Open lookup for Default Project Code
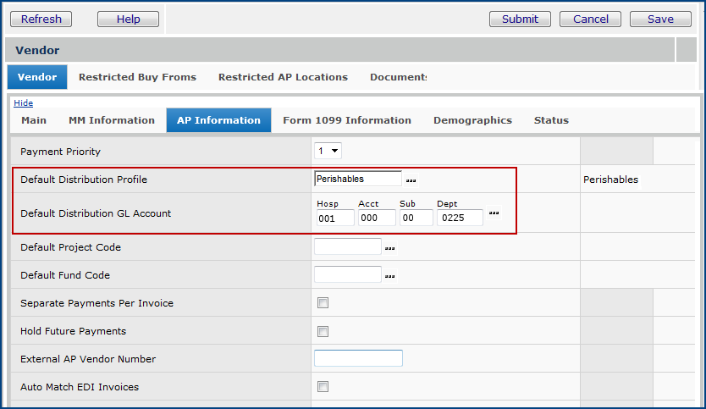 click(390, 249)
